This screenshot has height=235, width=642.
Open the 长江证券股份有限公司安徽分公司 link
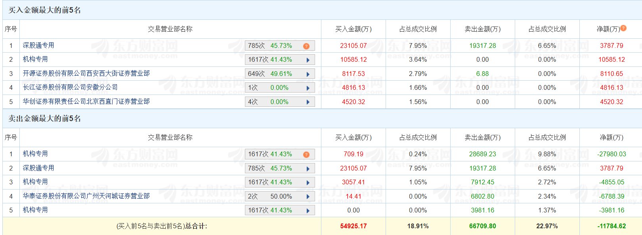70,87
